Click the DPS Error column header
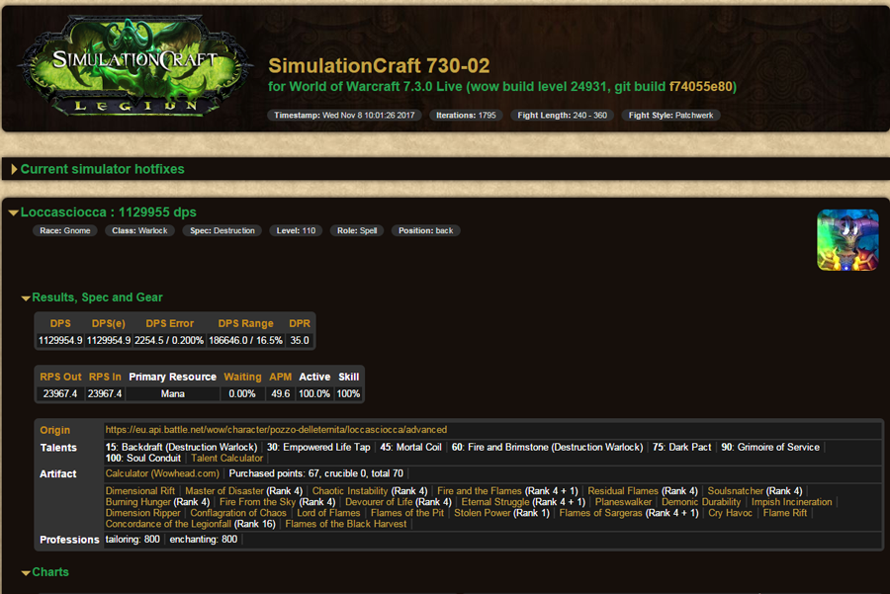This screenshot has width=890, height=594. [x=169, y=323]
